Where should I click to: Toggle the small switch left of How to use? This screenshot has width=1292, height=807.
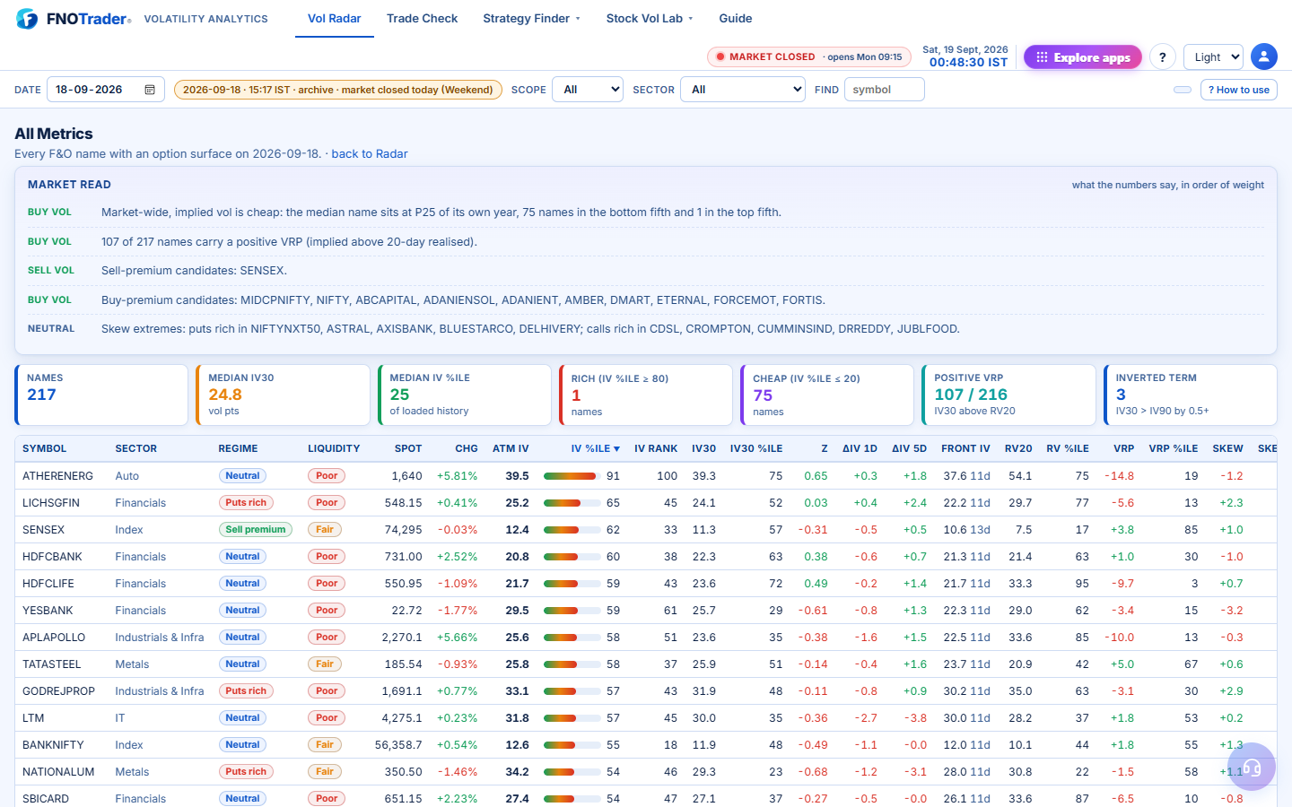[1183, 90]
